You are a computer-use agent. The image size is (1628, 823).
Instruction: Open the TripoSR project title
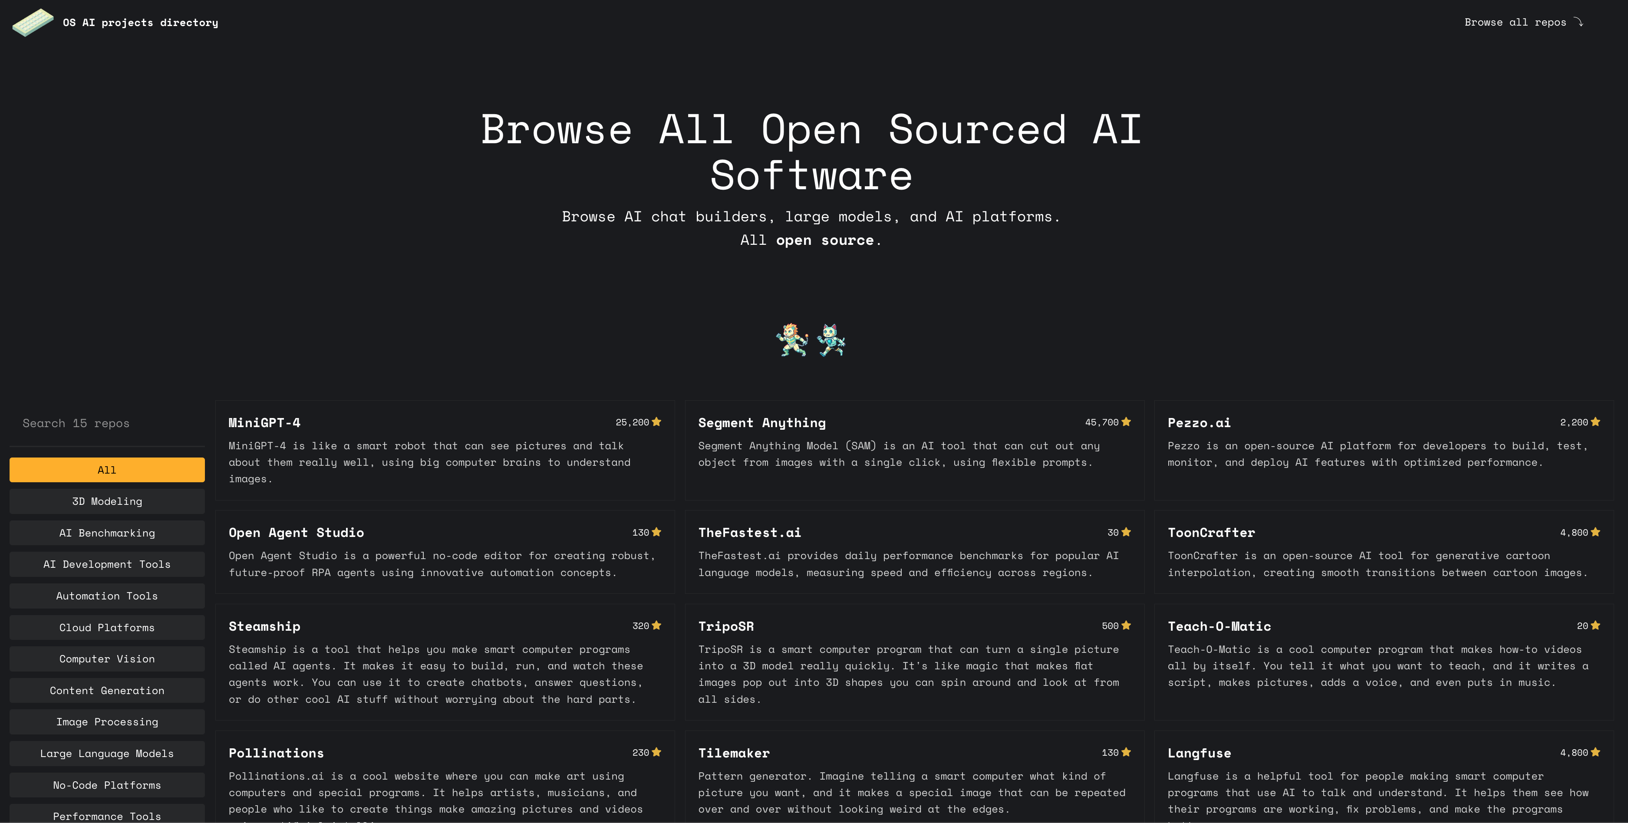(725, 626)
